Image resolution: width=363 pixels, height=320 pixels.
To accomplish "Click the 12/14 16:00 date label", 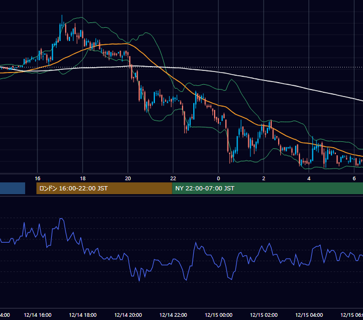I will pos(37,315).
